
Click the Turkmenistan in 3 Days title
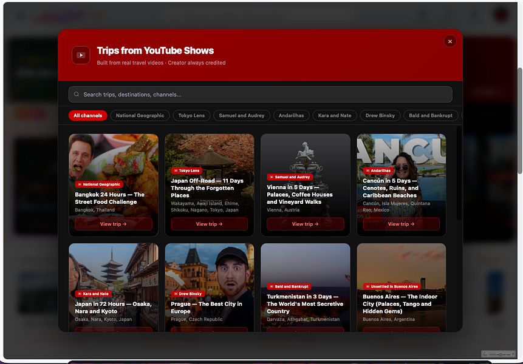[305, 304]
